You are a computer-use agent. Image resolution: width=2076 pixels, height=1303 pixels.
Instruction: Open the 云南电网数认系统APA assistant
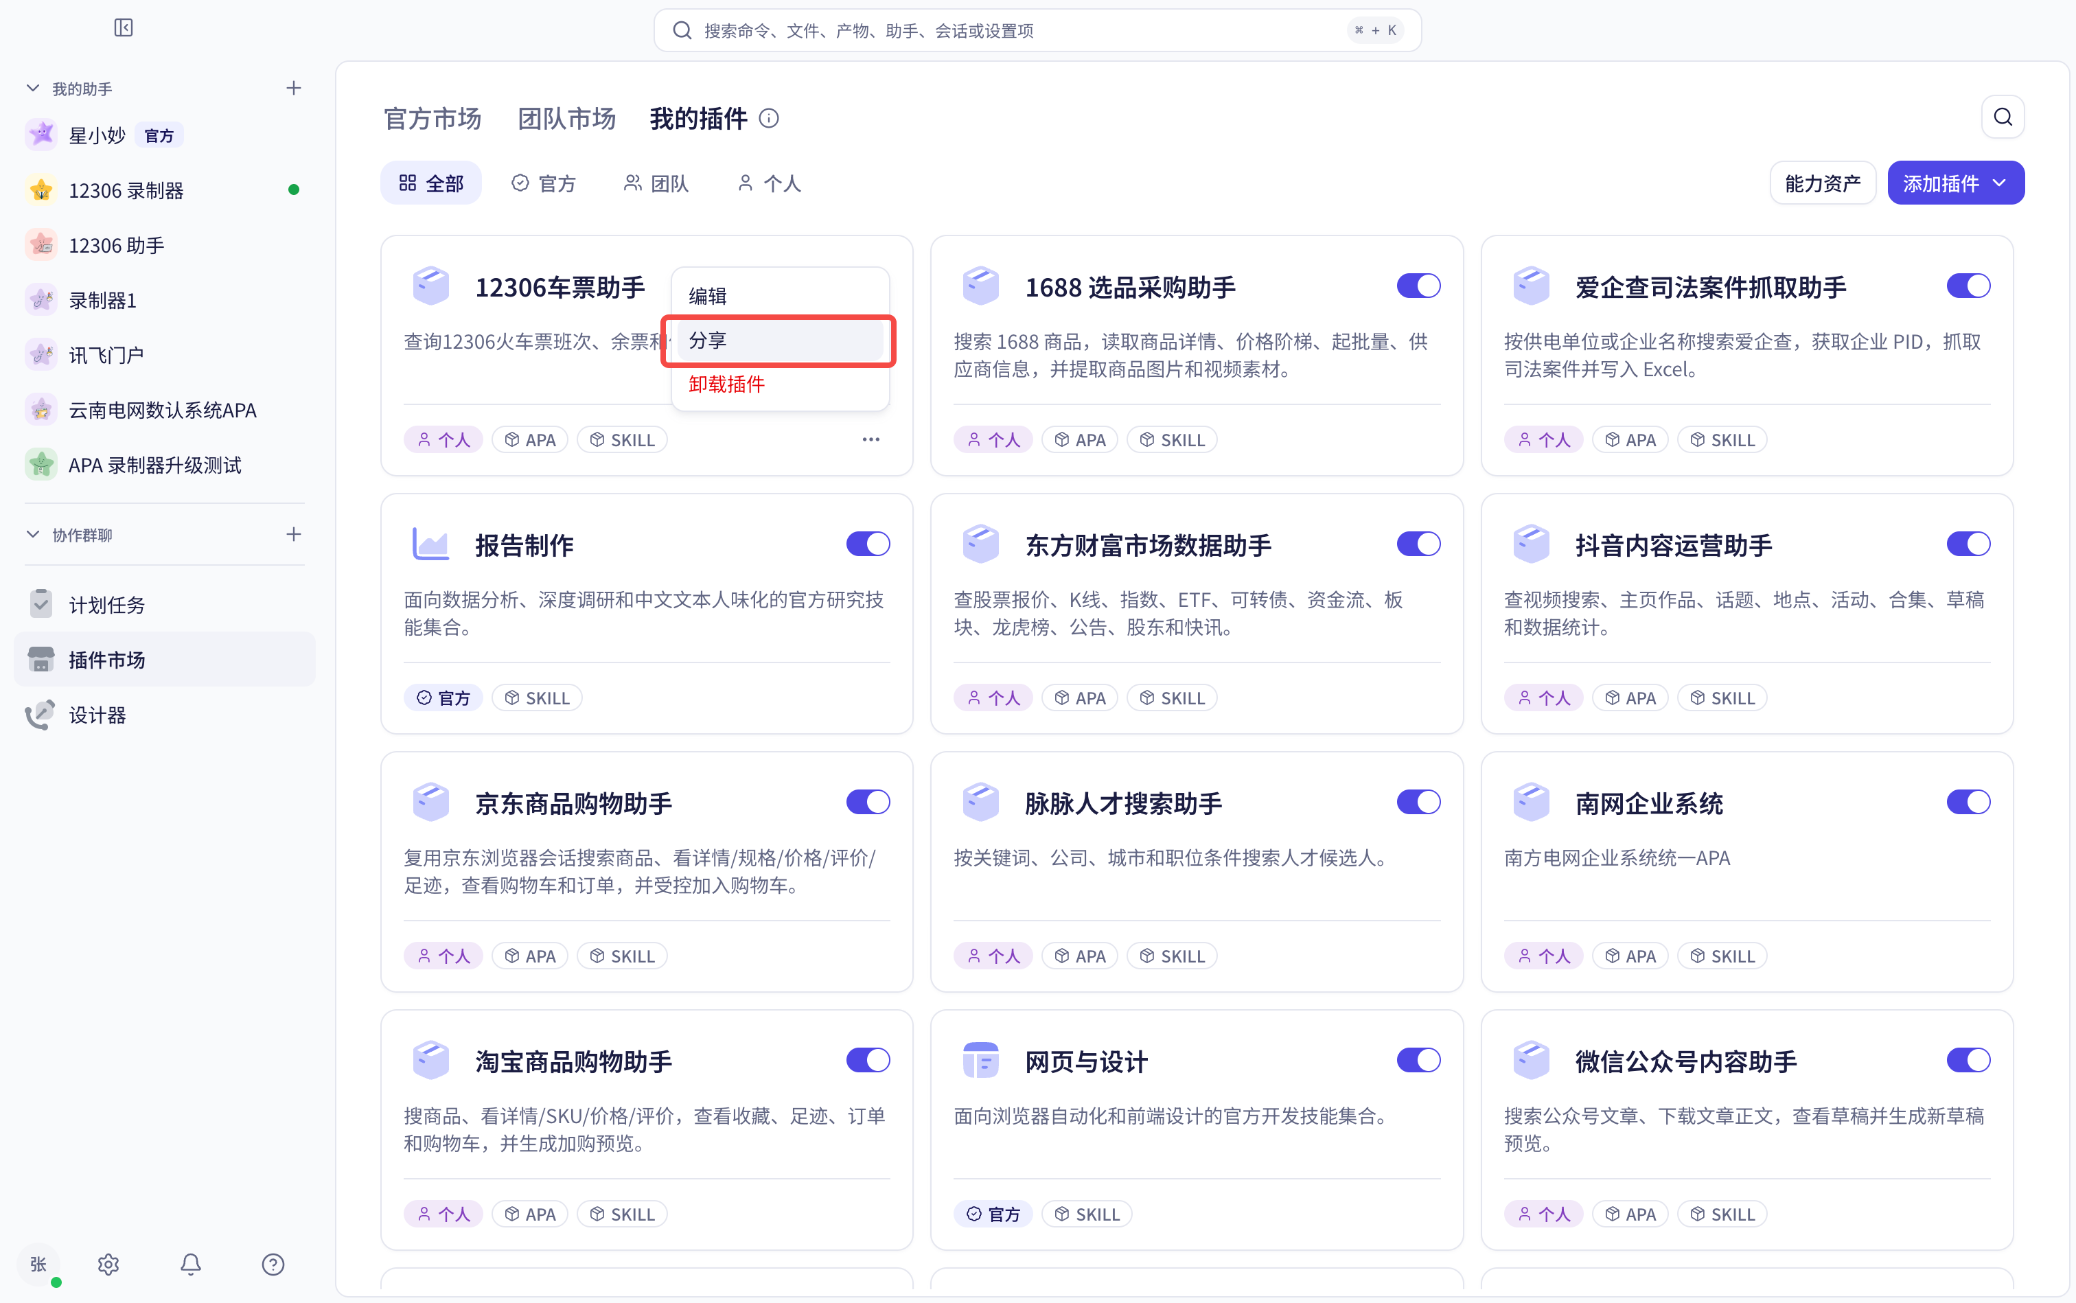point(165,409)
